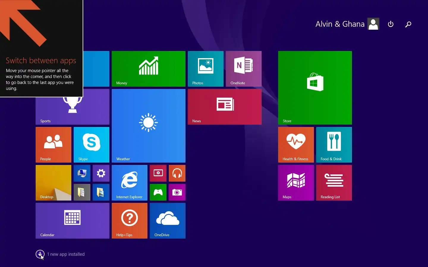Open the News tile
428x267 pixels.
(x=225, y=107)
